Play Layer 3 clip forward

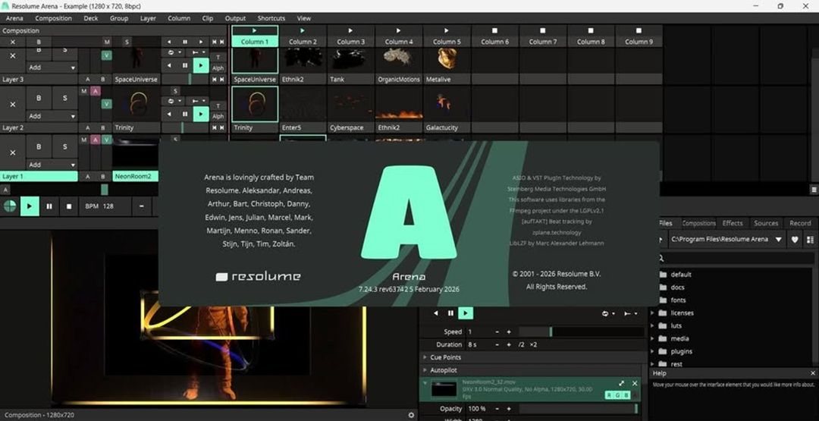[x=200, y=66]
